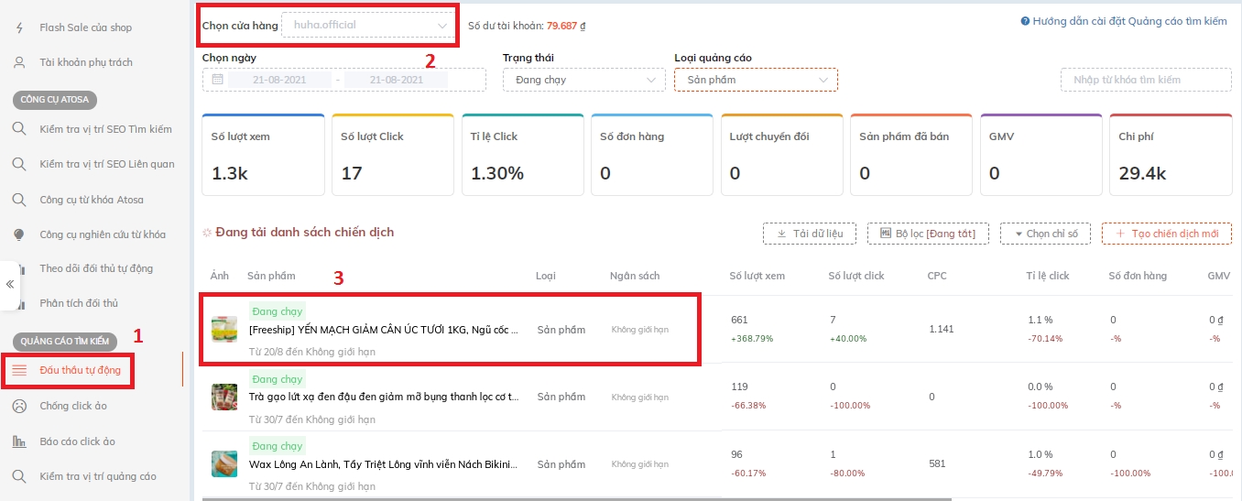The image size is (1242, 501).
Task: Toggle the Bộ lọc filter button
Action: 927,234
